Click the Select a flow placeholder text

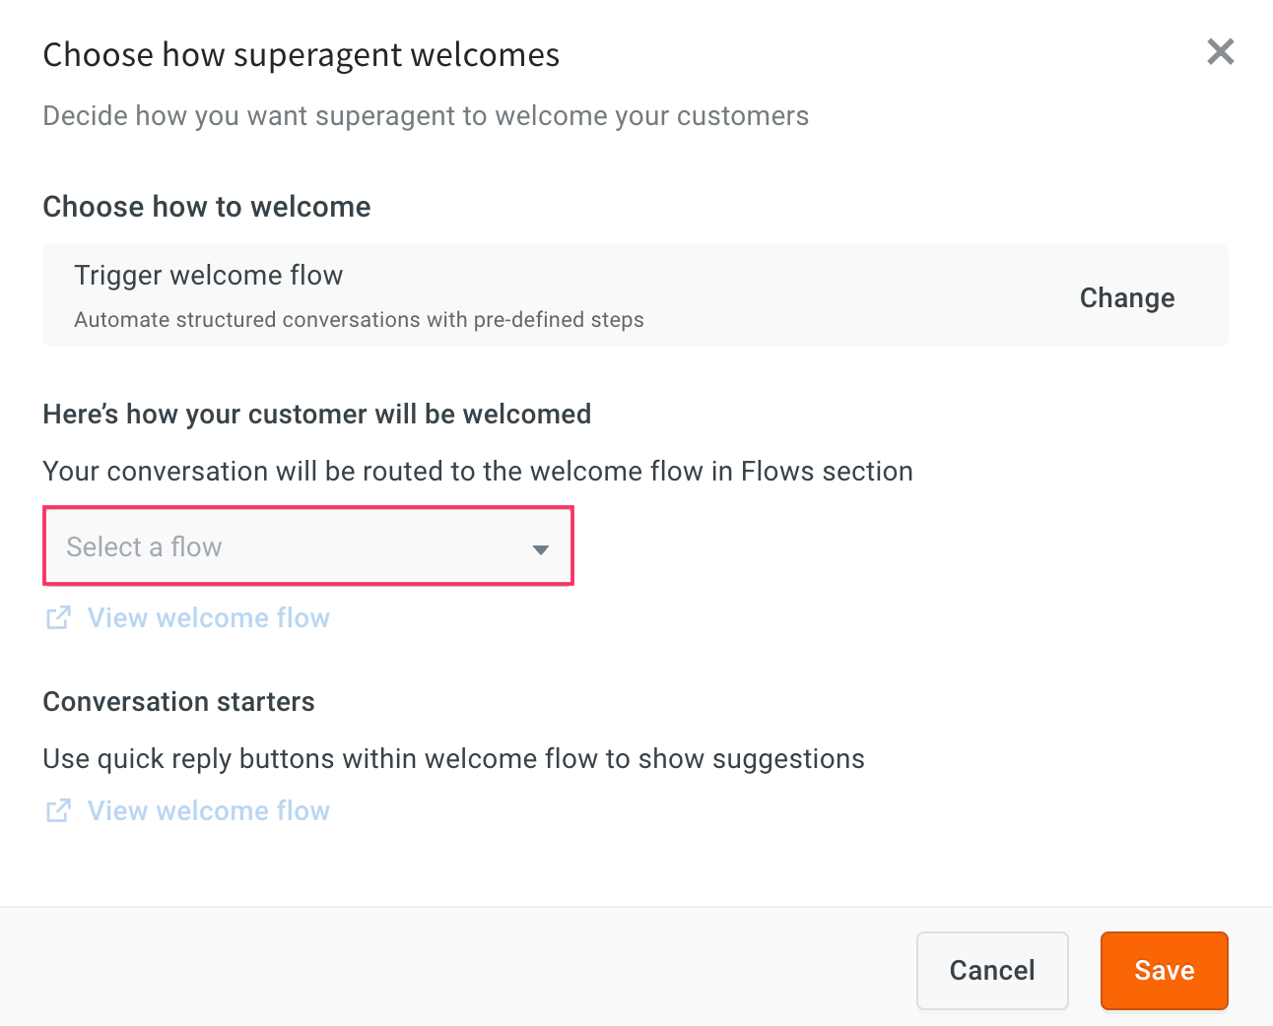click(x=144, y=546)
